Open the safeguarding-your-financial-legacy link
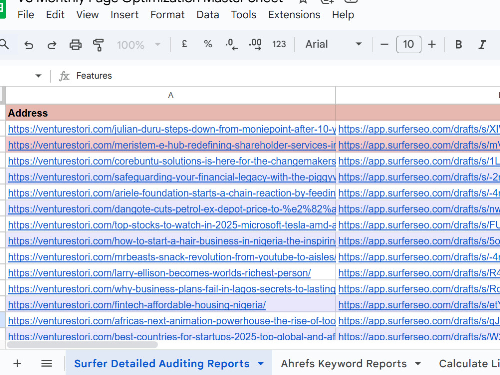This screenshot has width=500, height=375. 172,177
